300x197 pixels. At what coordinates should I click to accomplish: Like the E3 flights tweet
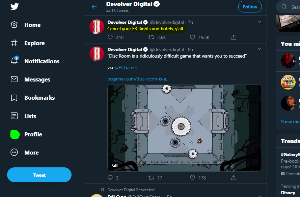[192, 37]
